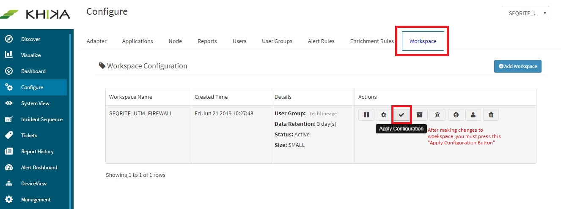Image resolution: width=561 pixels, height=209 pixels.
Task: Delete workspace with trash icon
Action: pyautogui.click(x=491, y=115)
